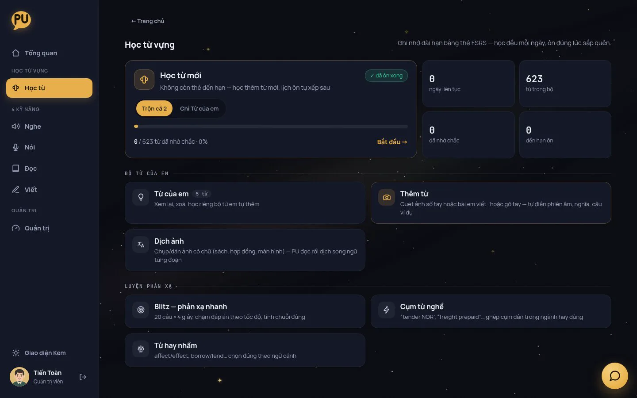Click the vocabulary progress bar
The width and height of the screenshot is (637, 398).
[x=271, y=126]
